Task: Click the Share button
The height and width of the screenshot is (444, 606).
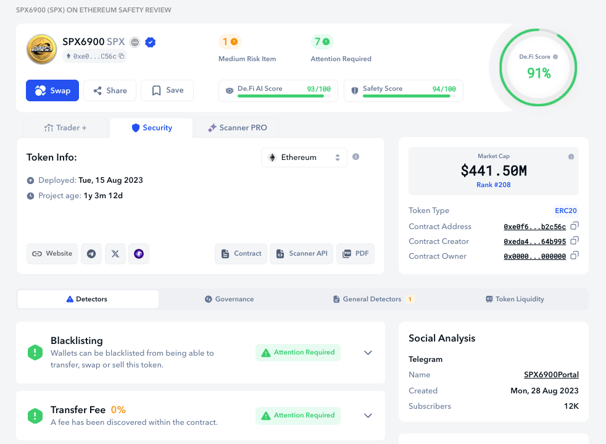Action: 110,91
